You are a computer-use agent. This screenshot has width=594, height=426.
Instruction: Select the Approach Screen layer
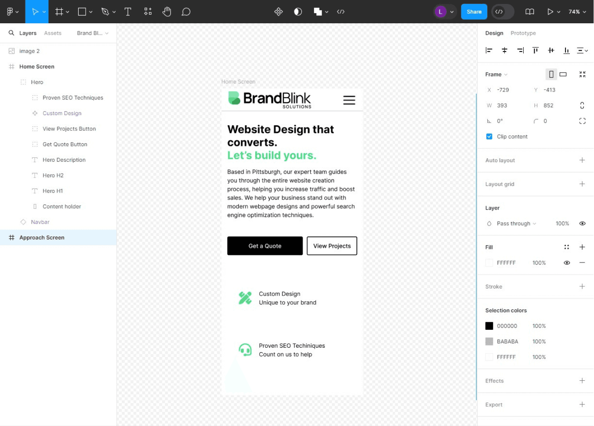tap(58, 237)
